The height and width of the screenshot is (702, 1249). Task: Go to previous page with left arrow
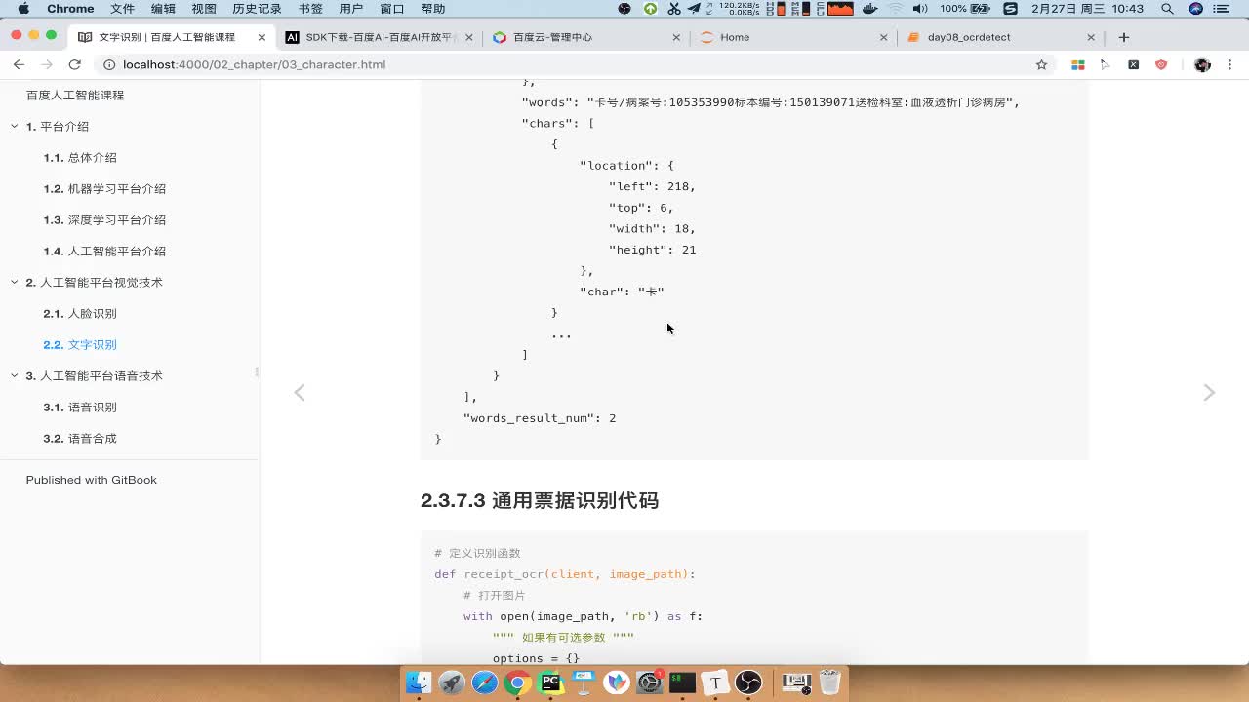click(300, 392)
